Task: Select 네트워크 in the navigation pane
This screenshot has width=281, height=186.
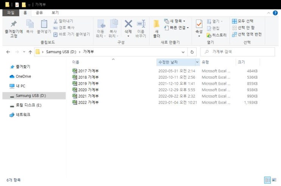Action: (x=20, y=115)
